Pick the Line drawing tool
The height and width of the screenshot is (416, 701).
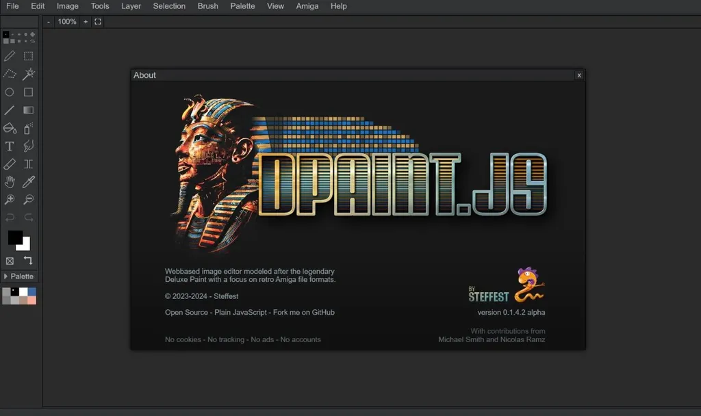pyautogui.click(x=9, y=109)
